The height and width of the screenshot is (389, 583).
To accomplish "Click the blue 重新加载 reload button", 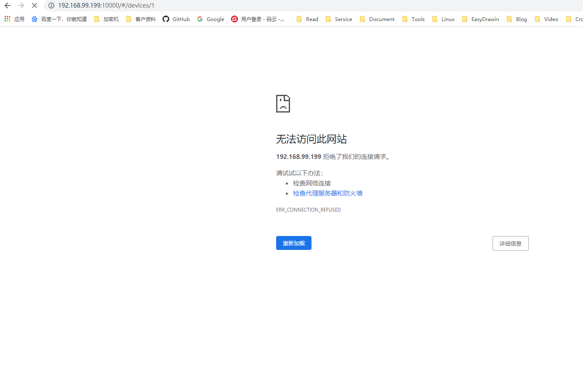I will [x=294, y=243].
